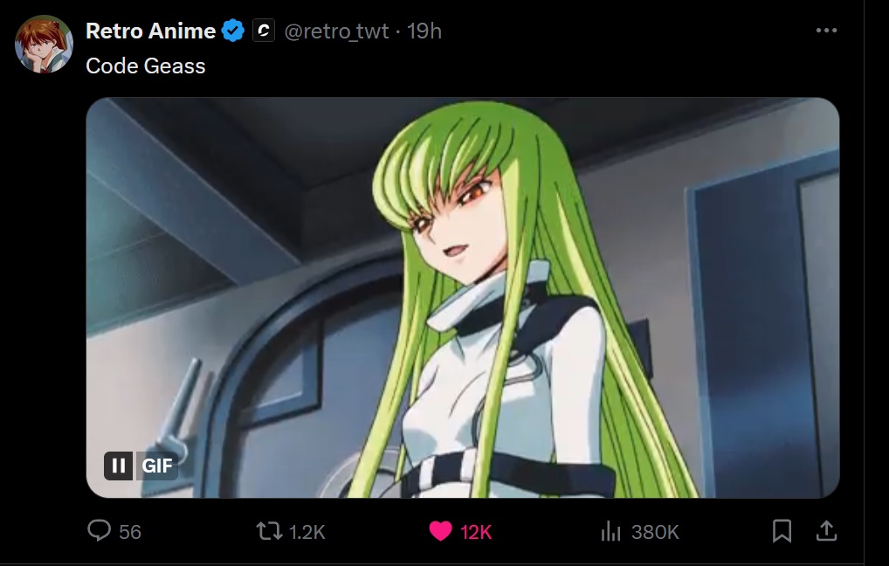Click the 56 replies count
This screenshot has height=566, width=889.
coord(130,532)
